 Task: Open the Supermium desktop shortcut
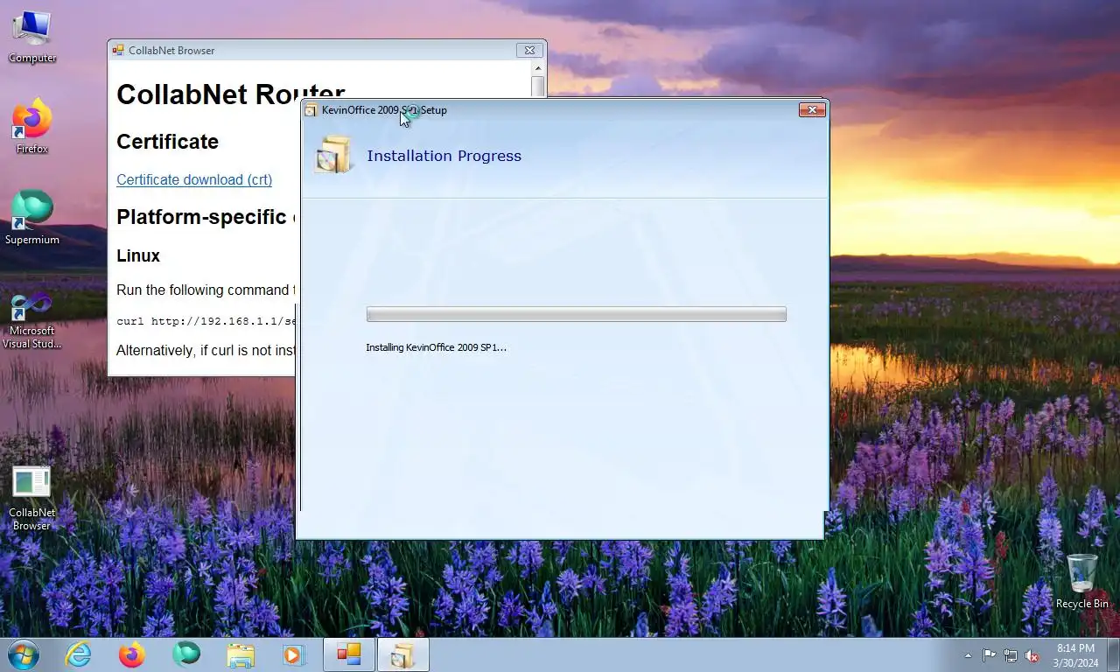[32, 219]
